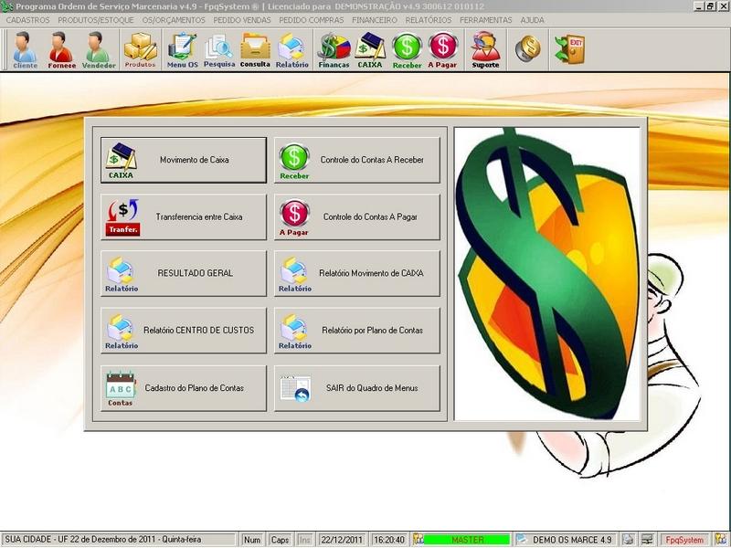Open the OS/ORÇAMENTOS menu
The image size is (731, 548).
[174, 20]
